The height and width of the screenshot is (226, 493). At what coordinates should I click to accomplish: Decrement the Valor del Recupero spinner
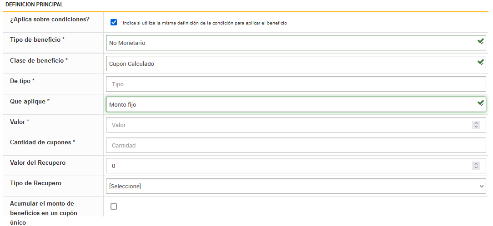476,168
